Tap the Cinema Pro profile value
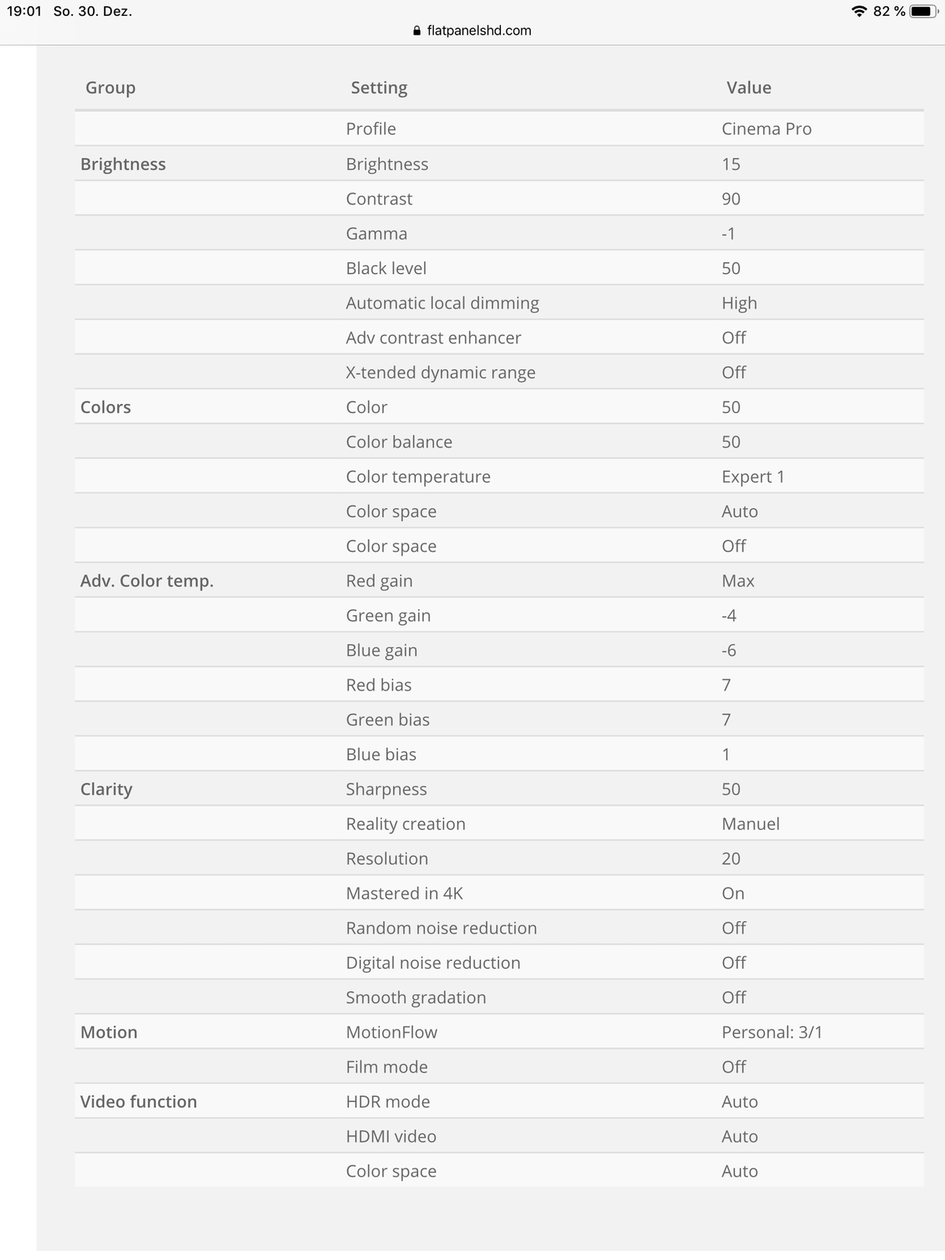945x1260 pixels. pos(766,129)
